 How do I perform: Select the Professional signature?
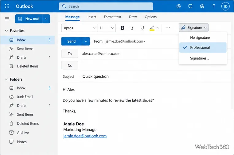tap(203, 48)
